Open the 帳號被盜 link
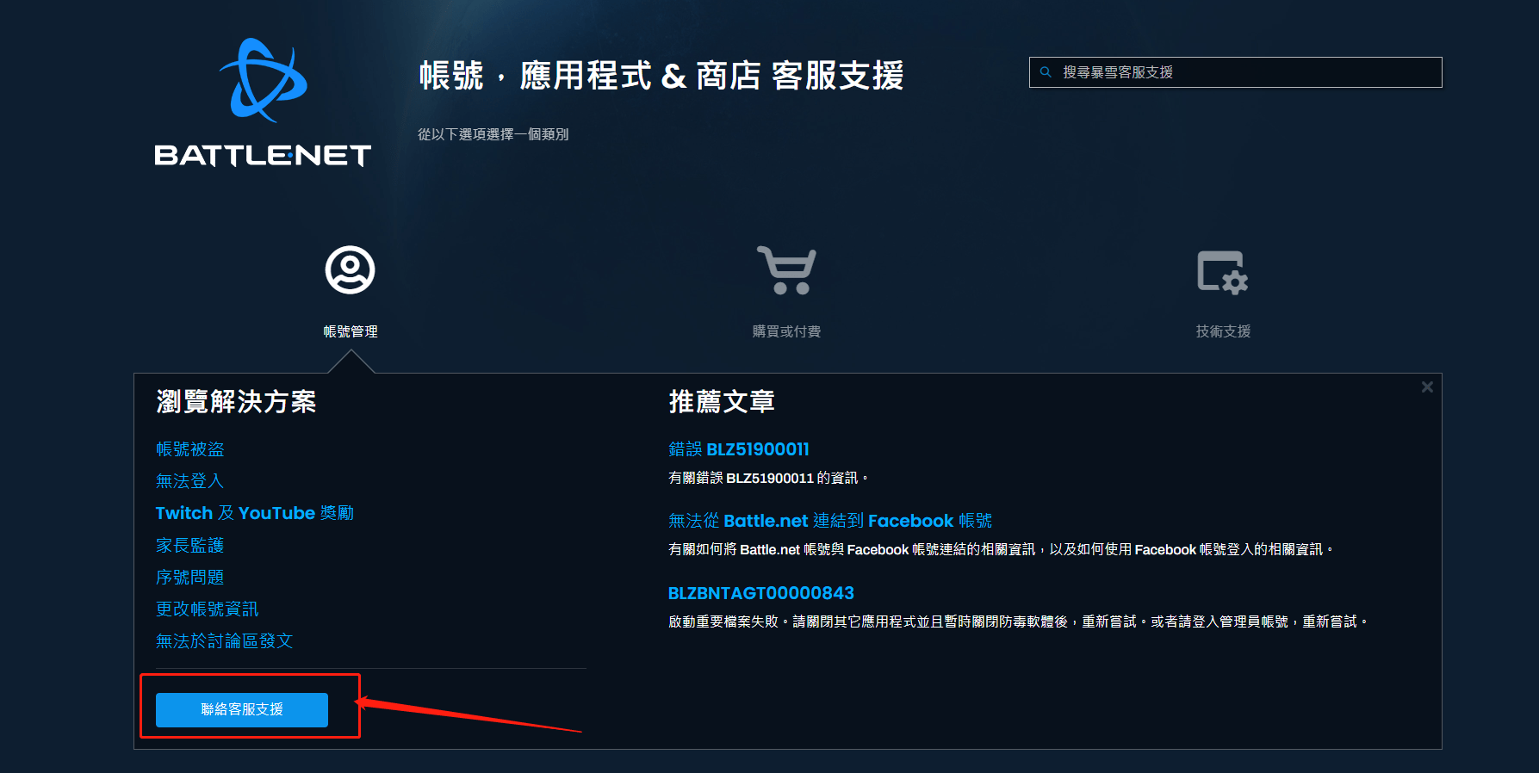The height and width of the screenshot is (773, 1539). tap(190, 449)
